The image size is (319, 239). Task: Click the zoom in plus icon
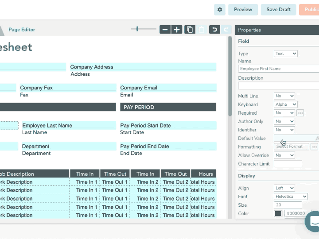[177, 30]
